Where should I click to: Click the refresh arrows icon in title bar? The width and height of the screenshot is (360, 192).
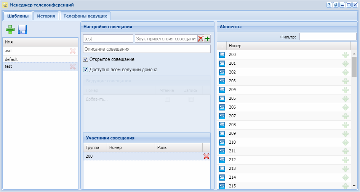tap(336, 5)
